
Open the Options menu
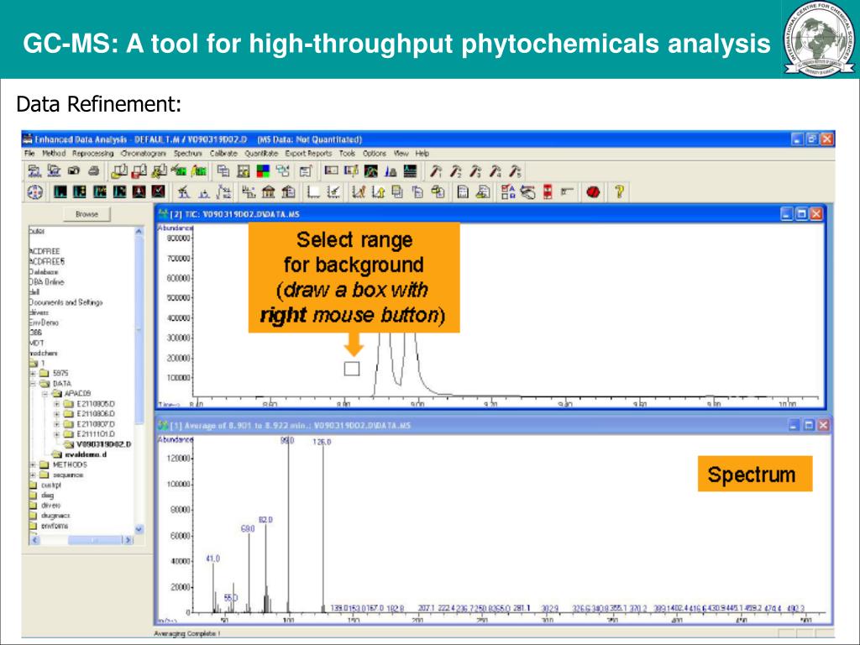click(375, 154)
